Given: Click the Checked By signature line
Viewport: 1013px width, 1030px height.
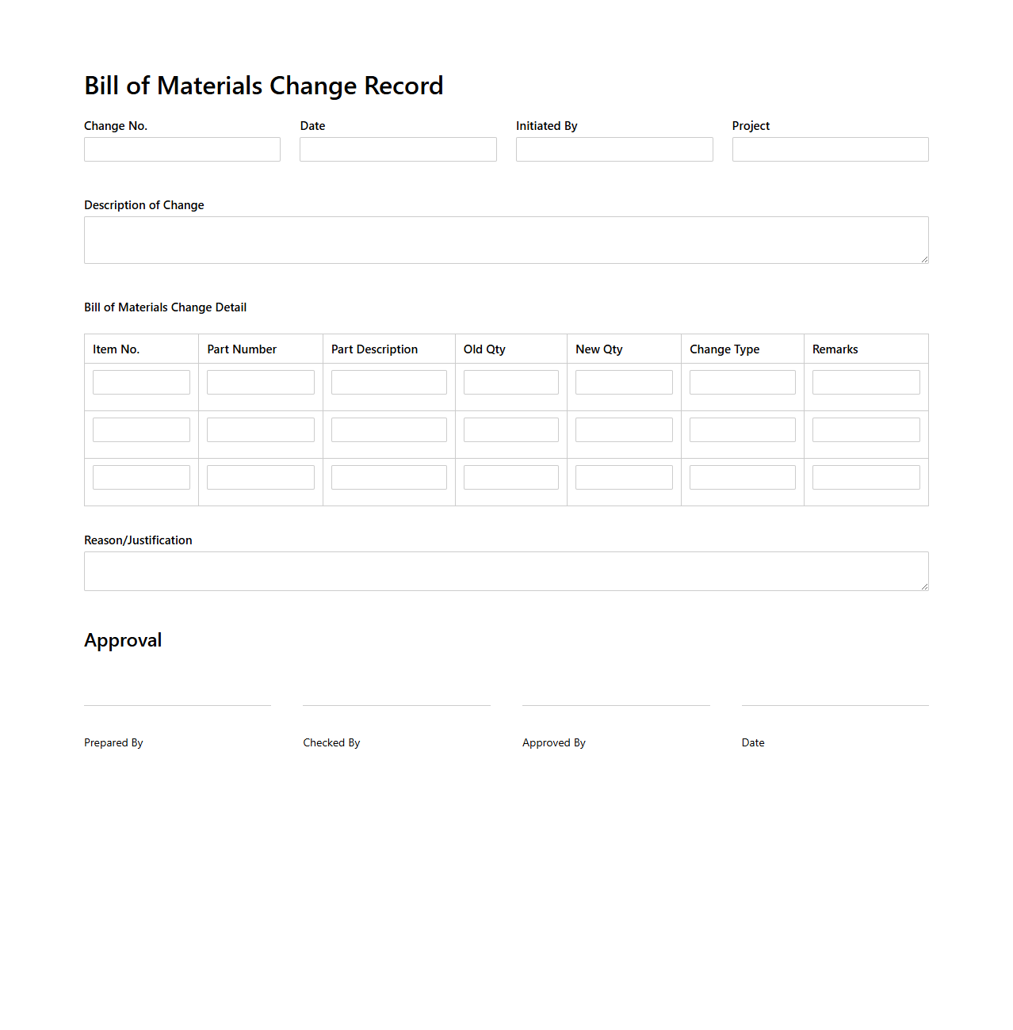Looking at the screenshot, I should click(396, 706).
